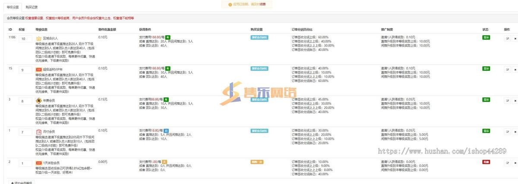Click the 寄件优惠金额 column header
Image resolution: width=518 pixels, height=184 pixels.
107,29
